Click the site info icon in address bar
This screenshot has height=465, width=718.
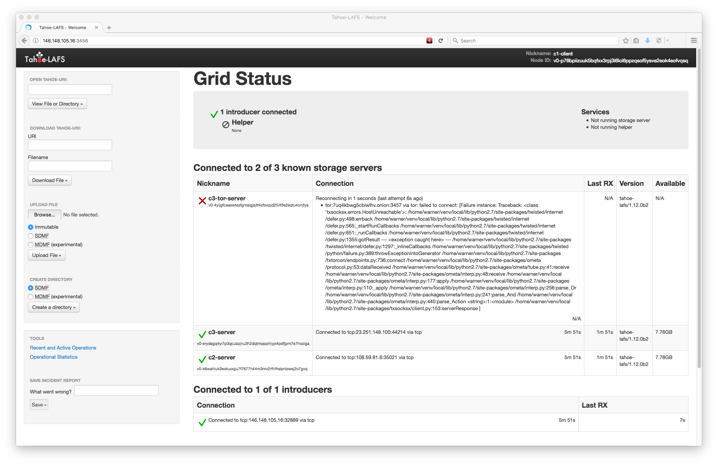point(36,41)
